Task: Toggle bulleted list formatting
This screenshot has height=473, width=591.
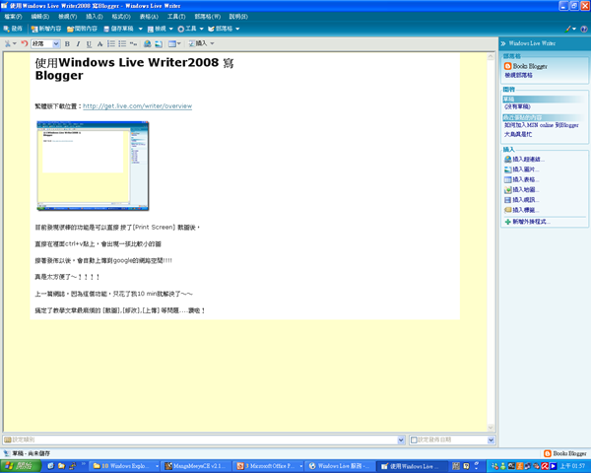Action: tap(122, 43)
